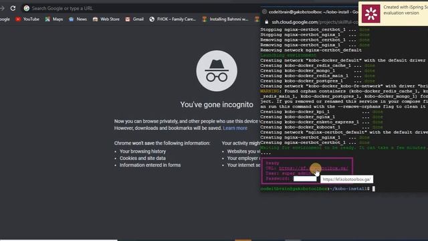428x241 pixels.
Task: Open the YouTube bookmark
Action: 27,19
